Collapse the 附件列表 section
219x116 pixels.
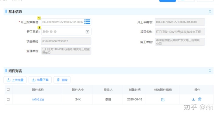tap(210, 71)
